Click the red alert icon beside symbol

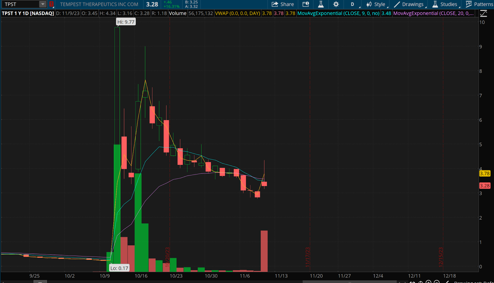[51, 4]
